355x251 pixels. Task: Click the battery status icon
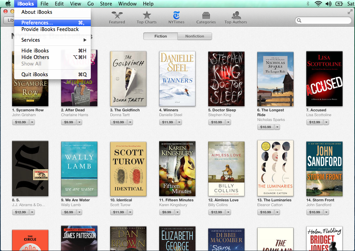pos(339,3)
